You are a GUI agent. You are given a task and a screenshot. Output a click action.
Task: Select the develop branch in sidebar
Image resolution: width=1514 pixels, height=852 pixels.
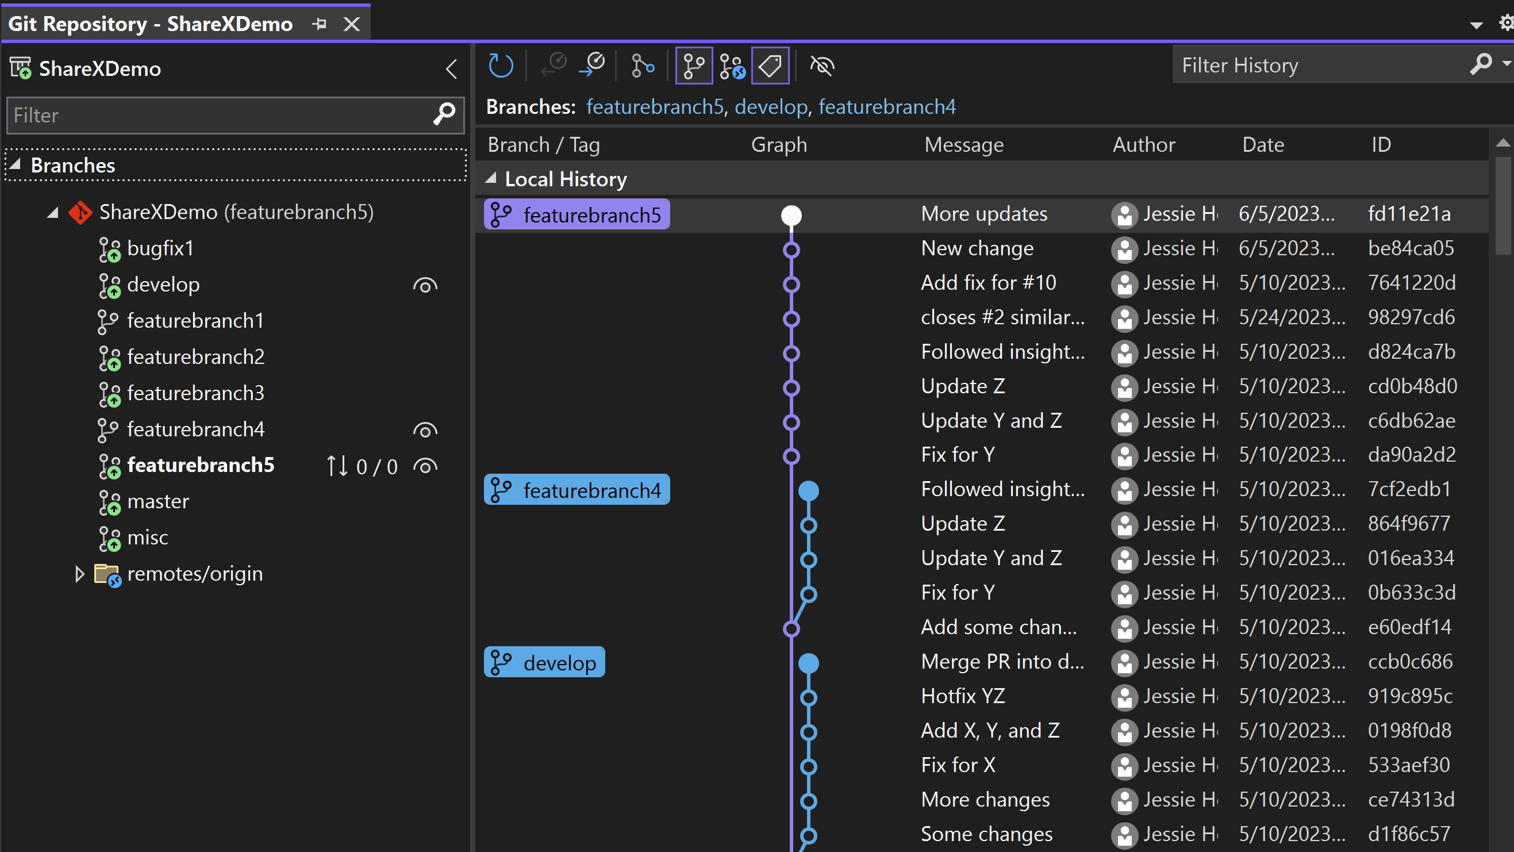164,283
